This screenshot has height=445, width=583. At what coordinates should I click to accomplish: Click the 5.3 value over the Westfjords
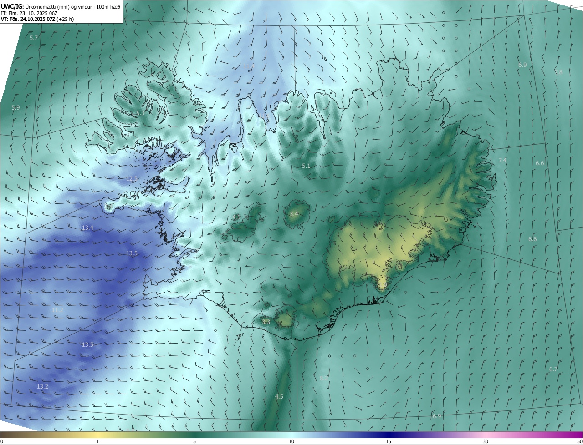tap(140, 113)
